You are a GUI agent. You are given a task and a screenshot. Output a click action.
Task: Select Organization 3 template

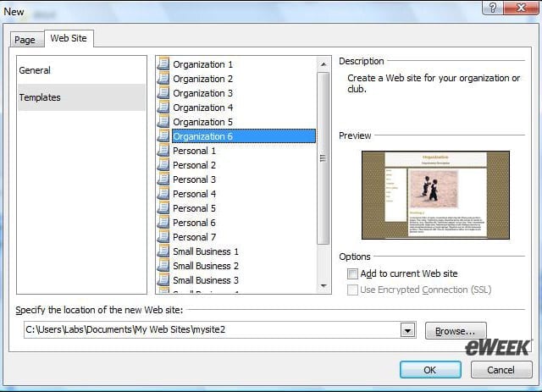203,93
